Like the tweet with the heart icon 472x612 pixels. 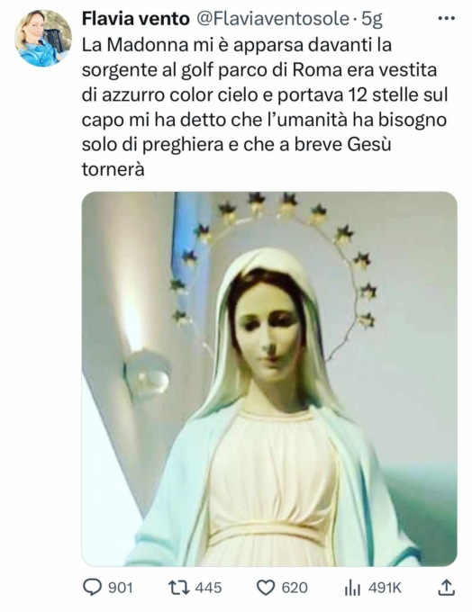tap(266, 588)
